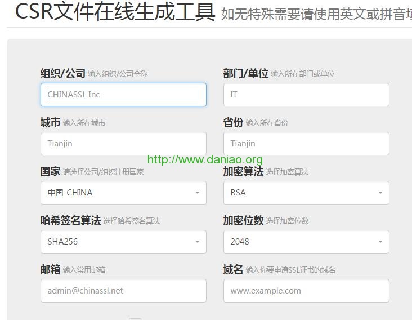Expand the 加密位数 dropdown showing 2048
This screenshot has width=412, height=320.
pyautogui.click(x=306, y=242)
